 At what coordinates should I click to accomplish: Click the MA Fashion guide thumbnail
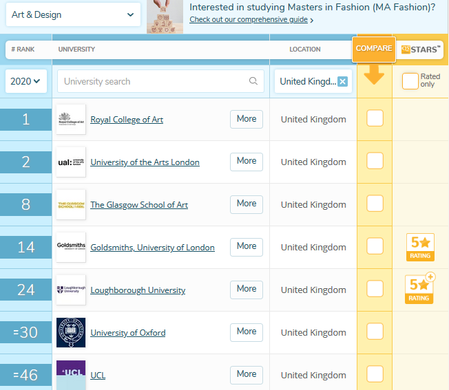pos(165,17)
